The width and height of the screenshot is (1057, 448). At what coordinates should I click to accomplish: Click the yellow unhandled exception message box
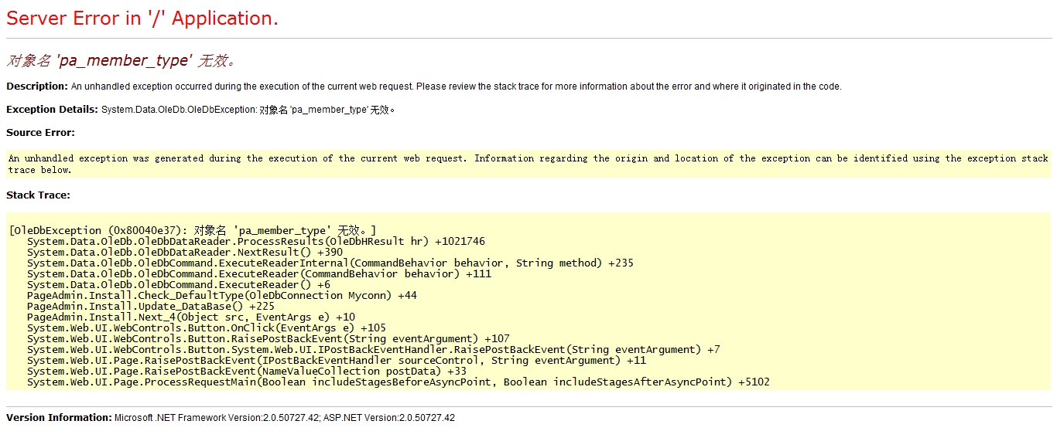coord(528,164)
